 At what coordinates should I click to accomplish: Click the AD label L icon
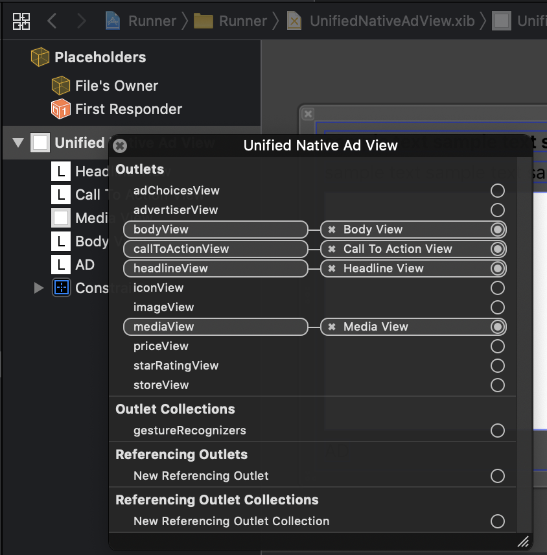[x=61, y=265]
